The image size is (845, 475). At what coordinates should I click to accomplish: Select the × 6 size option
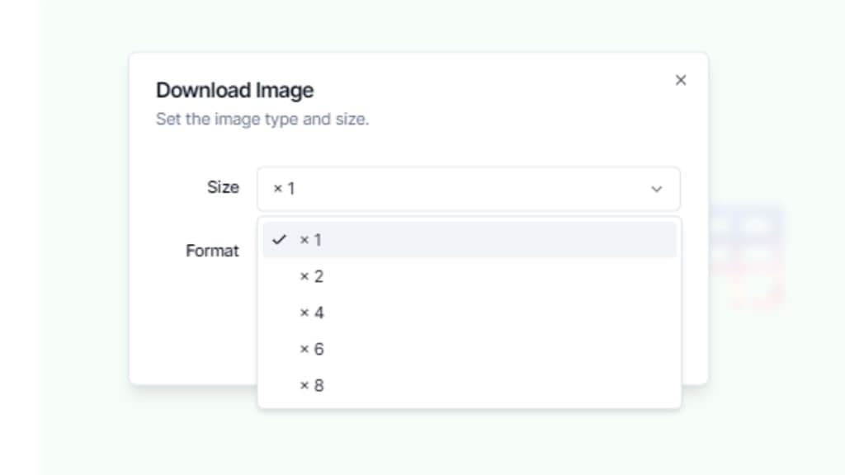pyautogui.click(x=470, y=349)
